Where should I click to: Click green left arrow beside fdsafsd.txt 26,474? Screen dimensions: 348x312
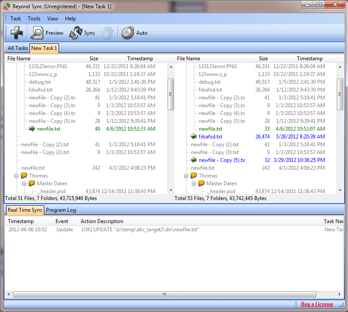pyautogui.click(x=194, y=136)
